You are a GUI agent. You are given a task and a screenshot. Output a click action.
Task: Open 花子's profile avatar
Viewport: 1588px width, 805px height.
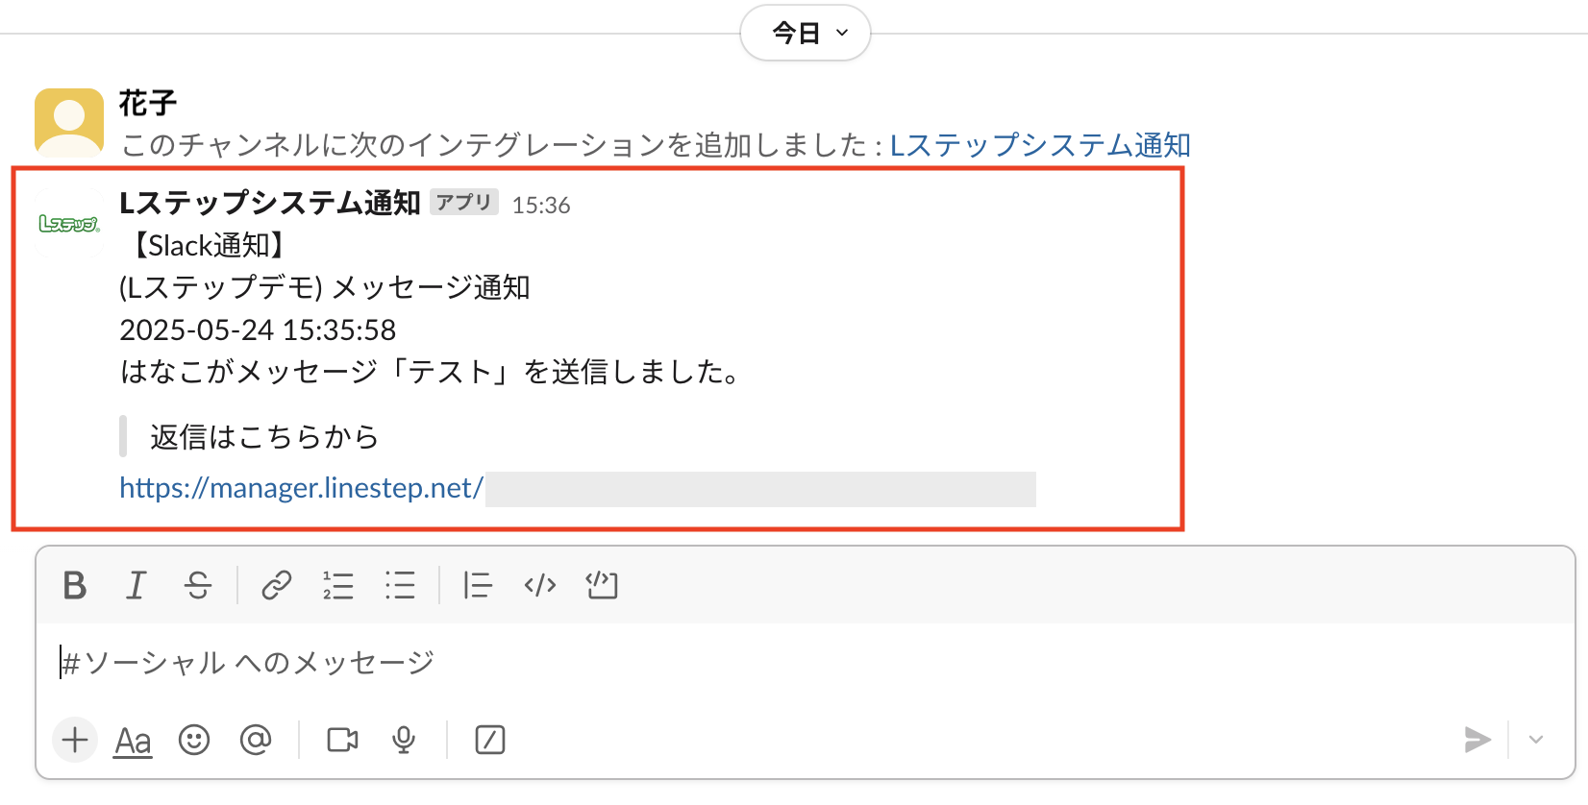click(69, 123)
